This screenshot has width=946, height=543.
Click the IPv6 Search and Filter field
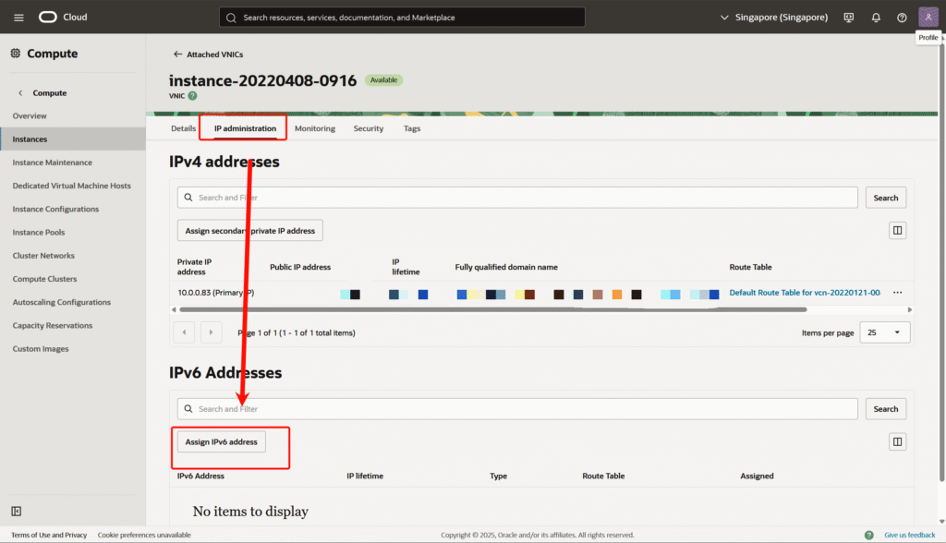coord(517,409)
